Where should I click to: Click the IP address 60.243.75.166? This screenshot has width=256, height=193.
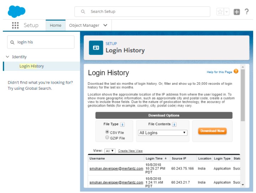pyautogui.click(x=183, y=168)
